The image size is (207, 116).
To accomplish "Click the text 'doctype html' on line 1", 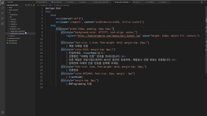I will [53, 8].
